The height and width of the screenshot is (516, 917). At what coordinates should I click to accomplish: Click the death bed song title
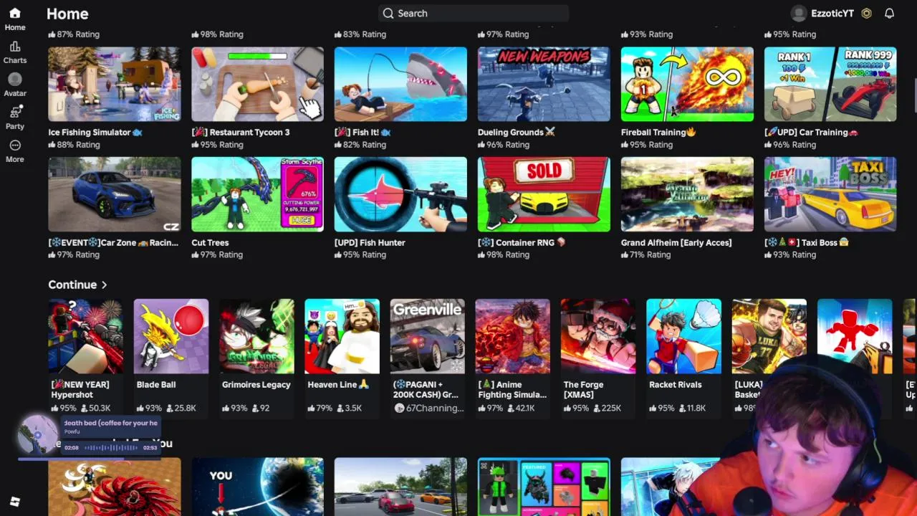click(x=110, y=423)
